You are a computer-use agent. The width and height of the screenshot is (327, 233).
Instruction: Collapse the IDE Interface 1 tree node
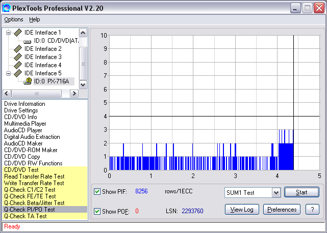pos(8,33)
